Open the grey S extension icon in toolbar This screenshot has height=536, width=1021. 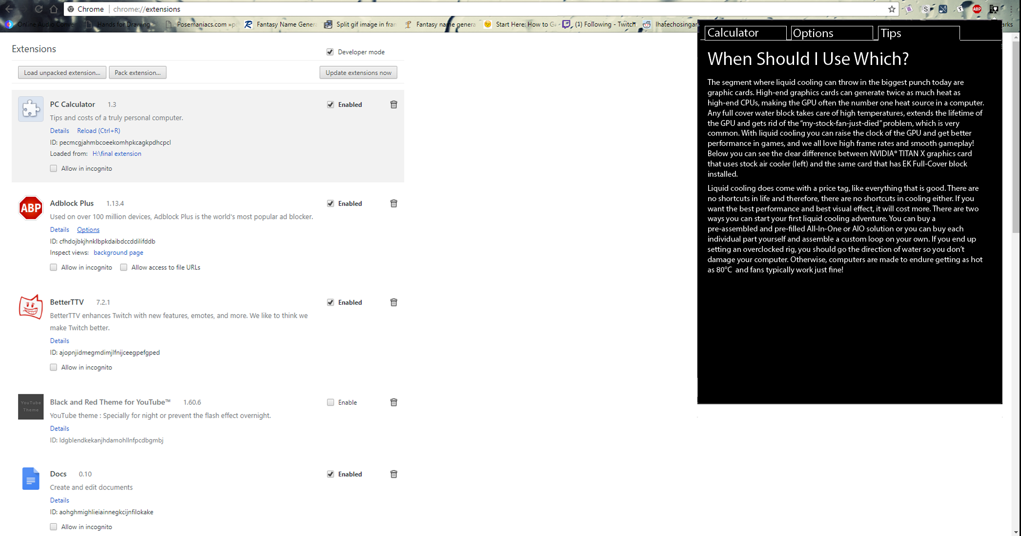[926, 9]
